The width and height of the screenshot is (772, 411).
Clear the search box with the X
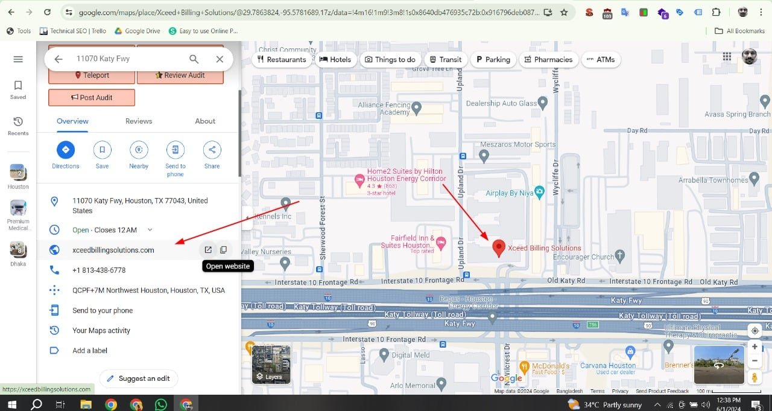(x=220, y=59)
